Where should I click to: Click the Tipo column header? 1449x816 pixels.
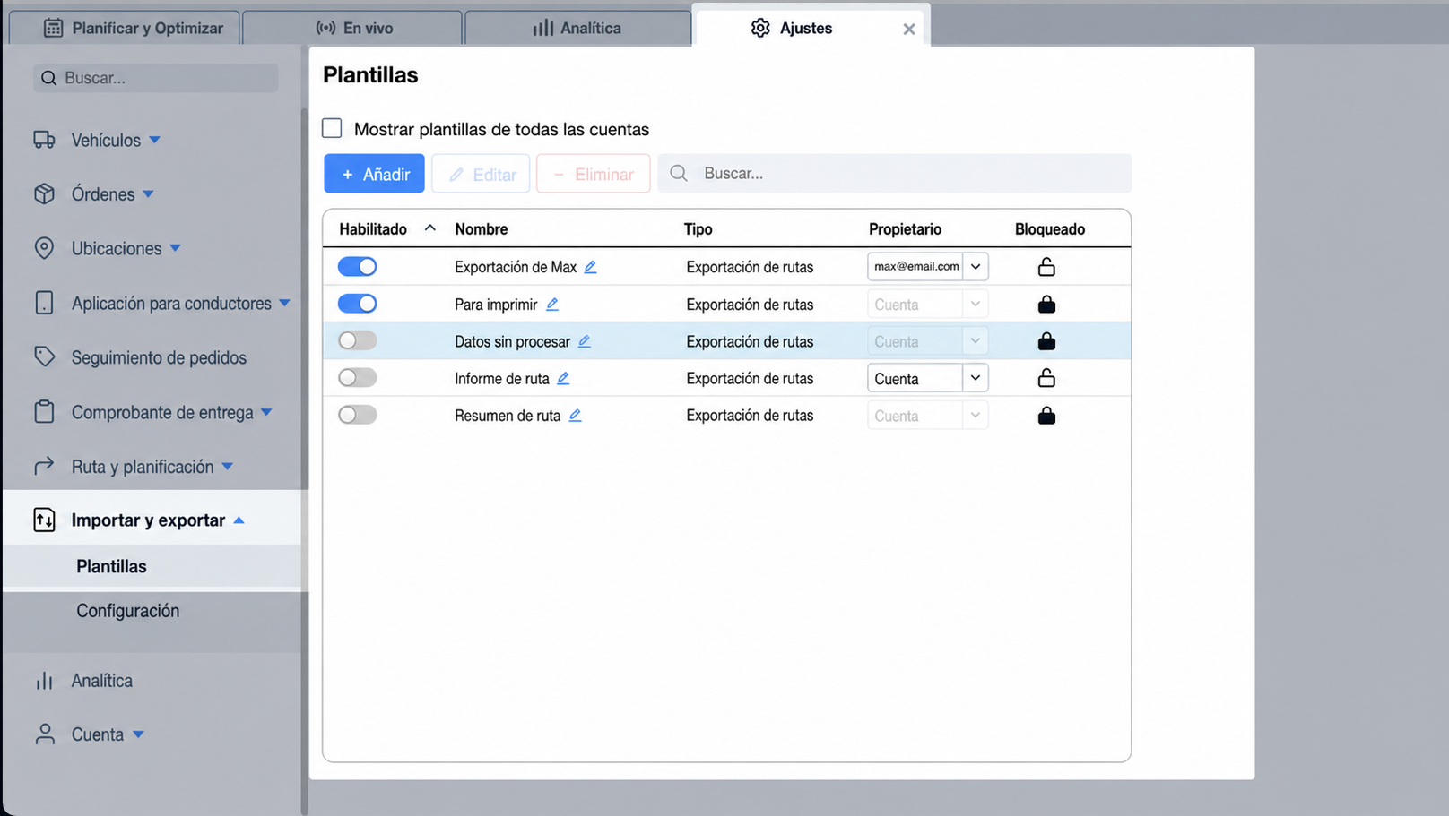coord(698,229)
